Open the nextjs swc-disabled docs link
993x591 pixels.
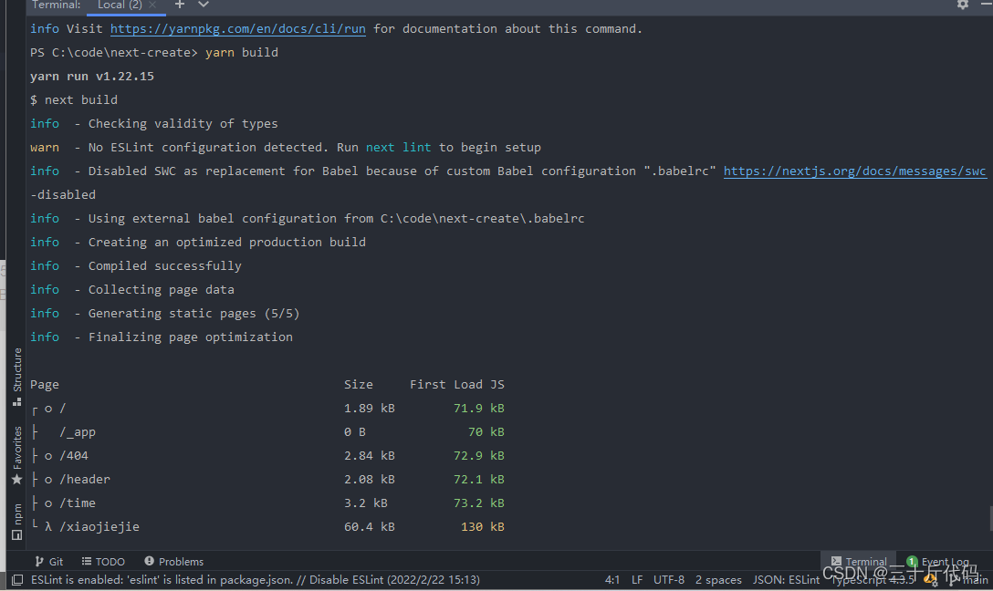854,171
